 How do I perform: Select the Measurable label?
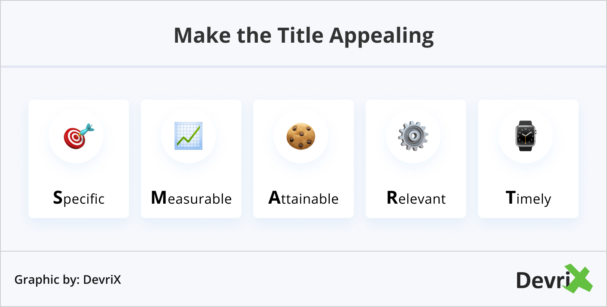[191, 198]
